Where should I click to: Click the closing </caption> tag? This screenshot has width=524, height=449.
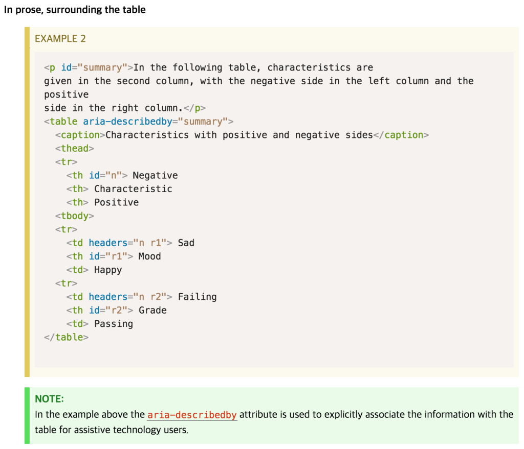(401, 135)
